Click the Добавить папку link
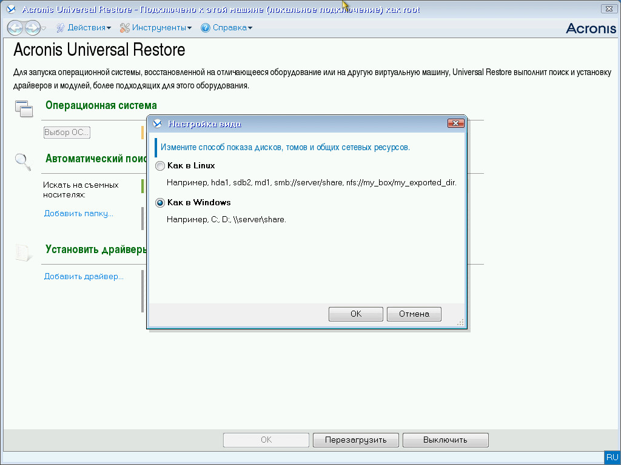 [x=78, y=213]
